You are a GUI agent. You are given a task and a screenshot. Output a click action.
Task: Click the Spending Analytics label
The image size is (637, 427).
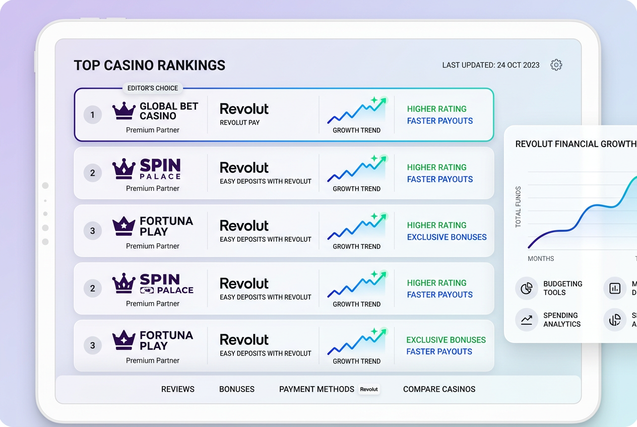(562, 320)
